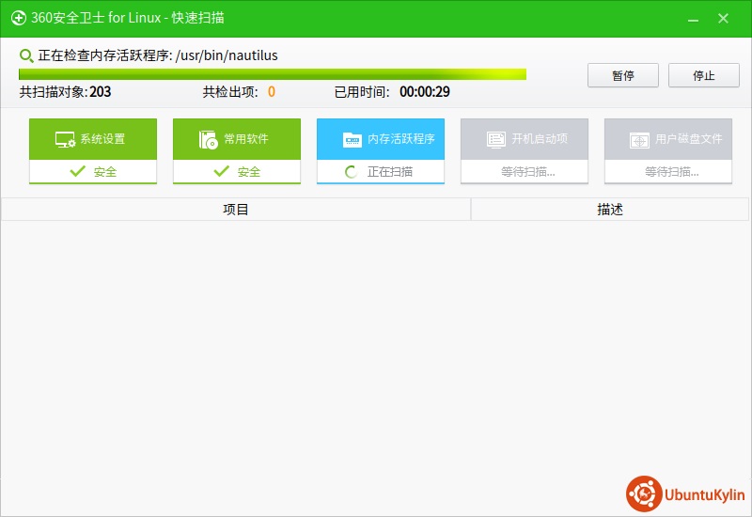Pause the scan with 暂停 button
This screenshot has width=752, height=517.
coord(623,75)
